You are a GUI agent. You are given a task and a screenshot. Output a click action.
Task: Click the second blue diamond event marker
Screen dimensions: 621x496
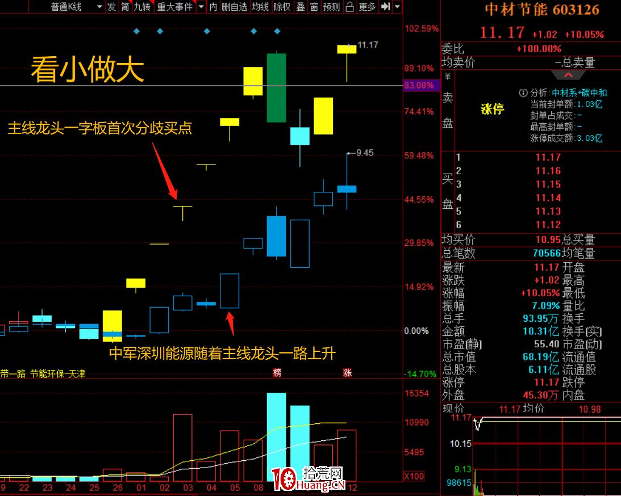[160, 31]
